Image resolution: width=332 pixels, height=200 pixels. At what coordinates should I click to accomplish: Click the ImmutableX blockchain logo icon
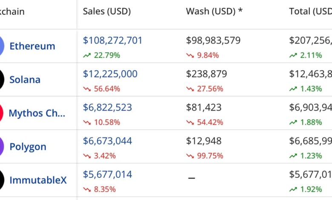[1, 180]
